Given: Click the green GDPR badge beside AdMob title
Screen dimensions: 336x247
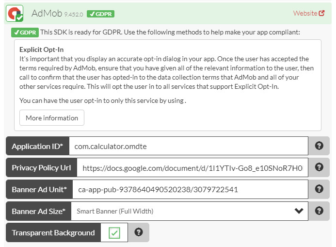Looking at the screenshot, I should [100, 14].
